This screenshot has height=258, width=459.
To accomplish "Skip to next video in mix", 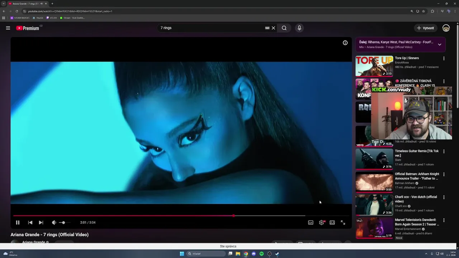I will tap(41, 223).
